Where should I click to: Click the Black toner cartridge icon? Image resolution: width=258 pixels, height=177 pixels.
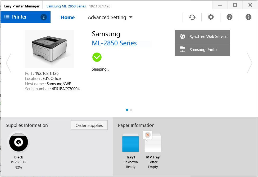pyautogui.click(x=19, y=142)
